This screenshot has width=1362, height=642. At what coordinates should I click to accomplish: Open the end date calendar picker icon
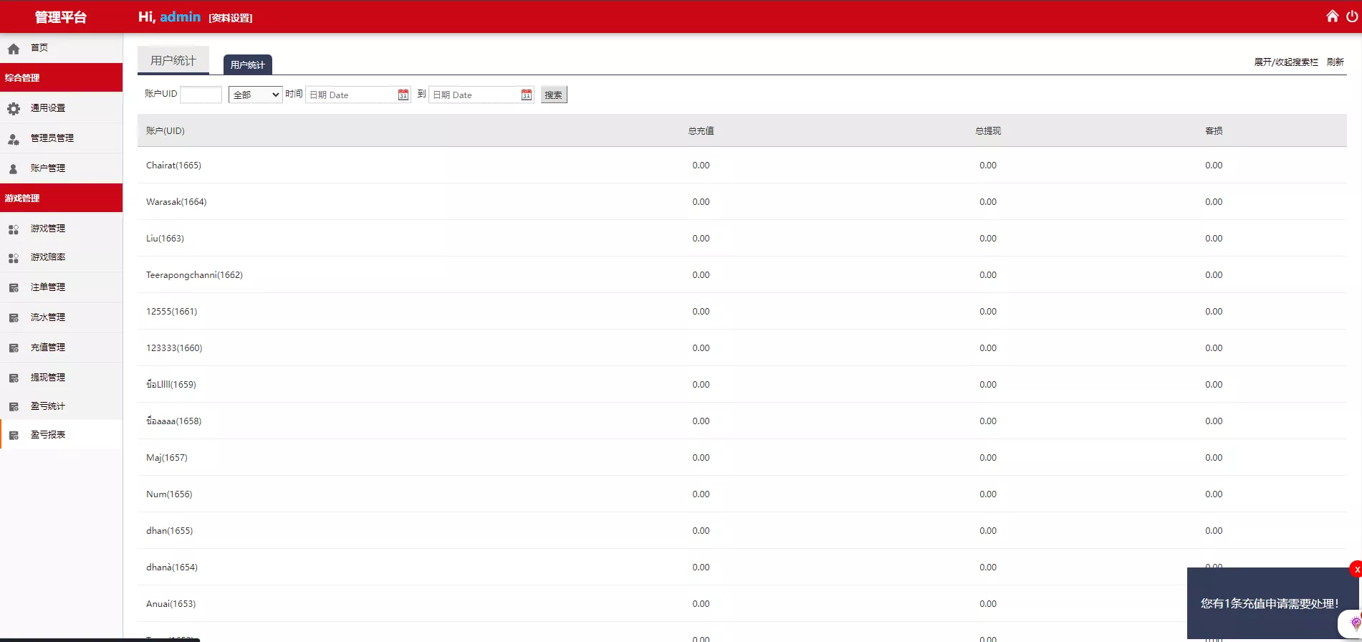pyautogui.click(x=527, y=95)
